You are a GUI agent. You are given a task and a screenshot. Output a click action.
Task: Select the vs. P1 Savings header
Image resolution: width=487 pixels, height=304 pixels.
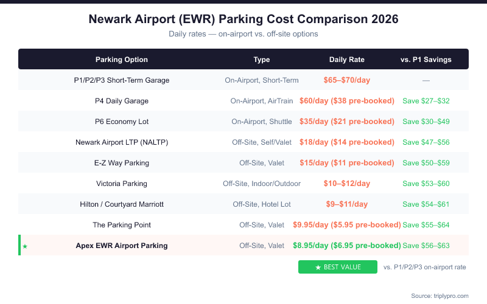pos(426,60)
